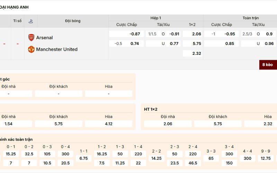Screen dimensions: 277x173
Task: Open the Arsenal team name link
Action: point(44,37)
